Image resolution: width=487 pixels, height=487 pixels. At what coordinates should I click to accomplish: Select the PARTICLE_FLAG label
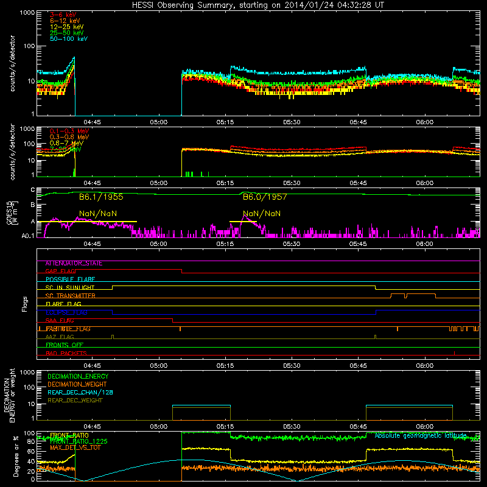click(68, 329)
